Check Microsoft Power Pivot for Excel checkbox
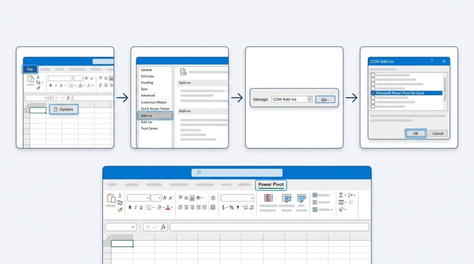 pyautogui.click(x=373, y=93)
